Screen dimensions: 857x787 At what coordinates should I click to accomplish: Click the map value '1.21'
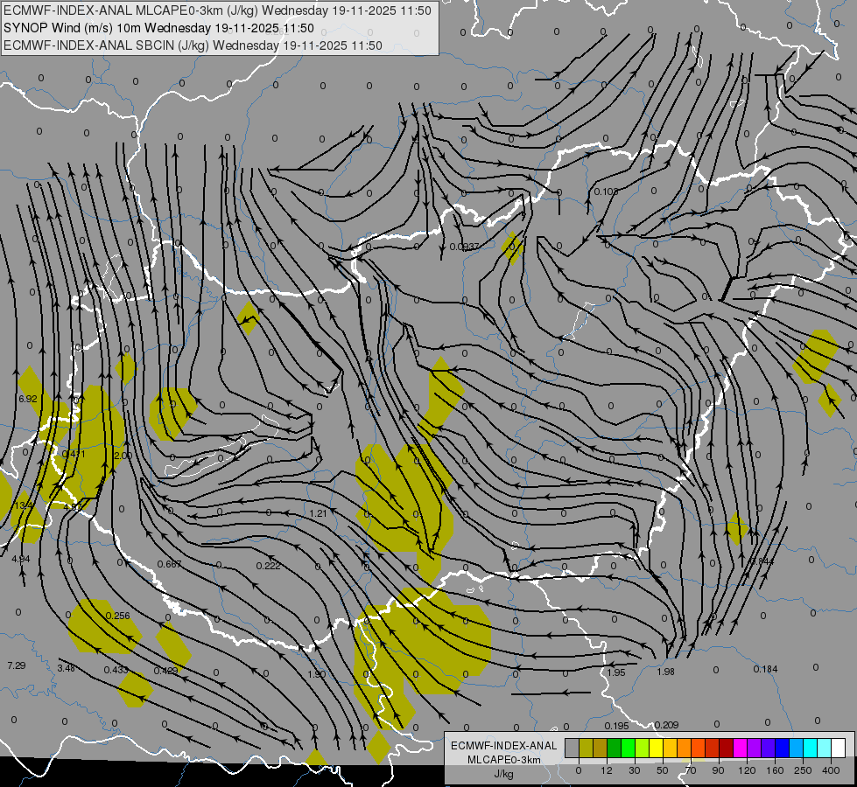[318, 513]
